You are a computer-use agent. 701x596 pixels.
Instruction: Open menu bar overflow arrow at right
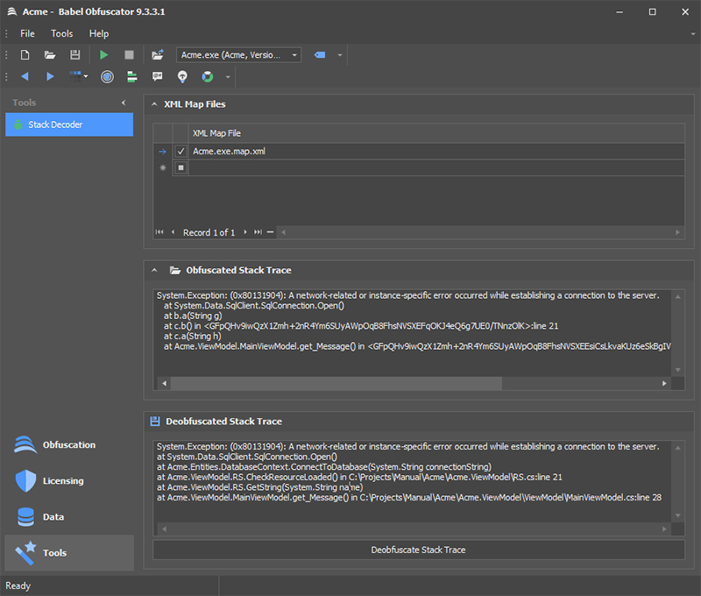click(x=693, y=34)
